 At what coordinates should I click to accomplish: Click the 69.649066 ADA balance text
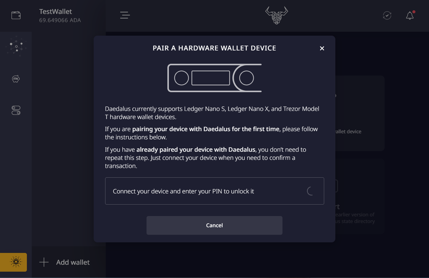coord(60,20)
